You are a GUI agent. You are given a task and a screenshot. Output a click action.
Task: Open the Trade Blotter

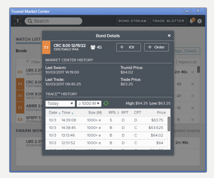tap(168, 21)
